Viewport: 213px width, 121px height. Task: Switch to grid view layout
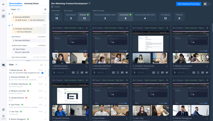point(205,4)
